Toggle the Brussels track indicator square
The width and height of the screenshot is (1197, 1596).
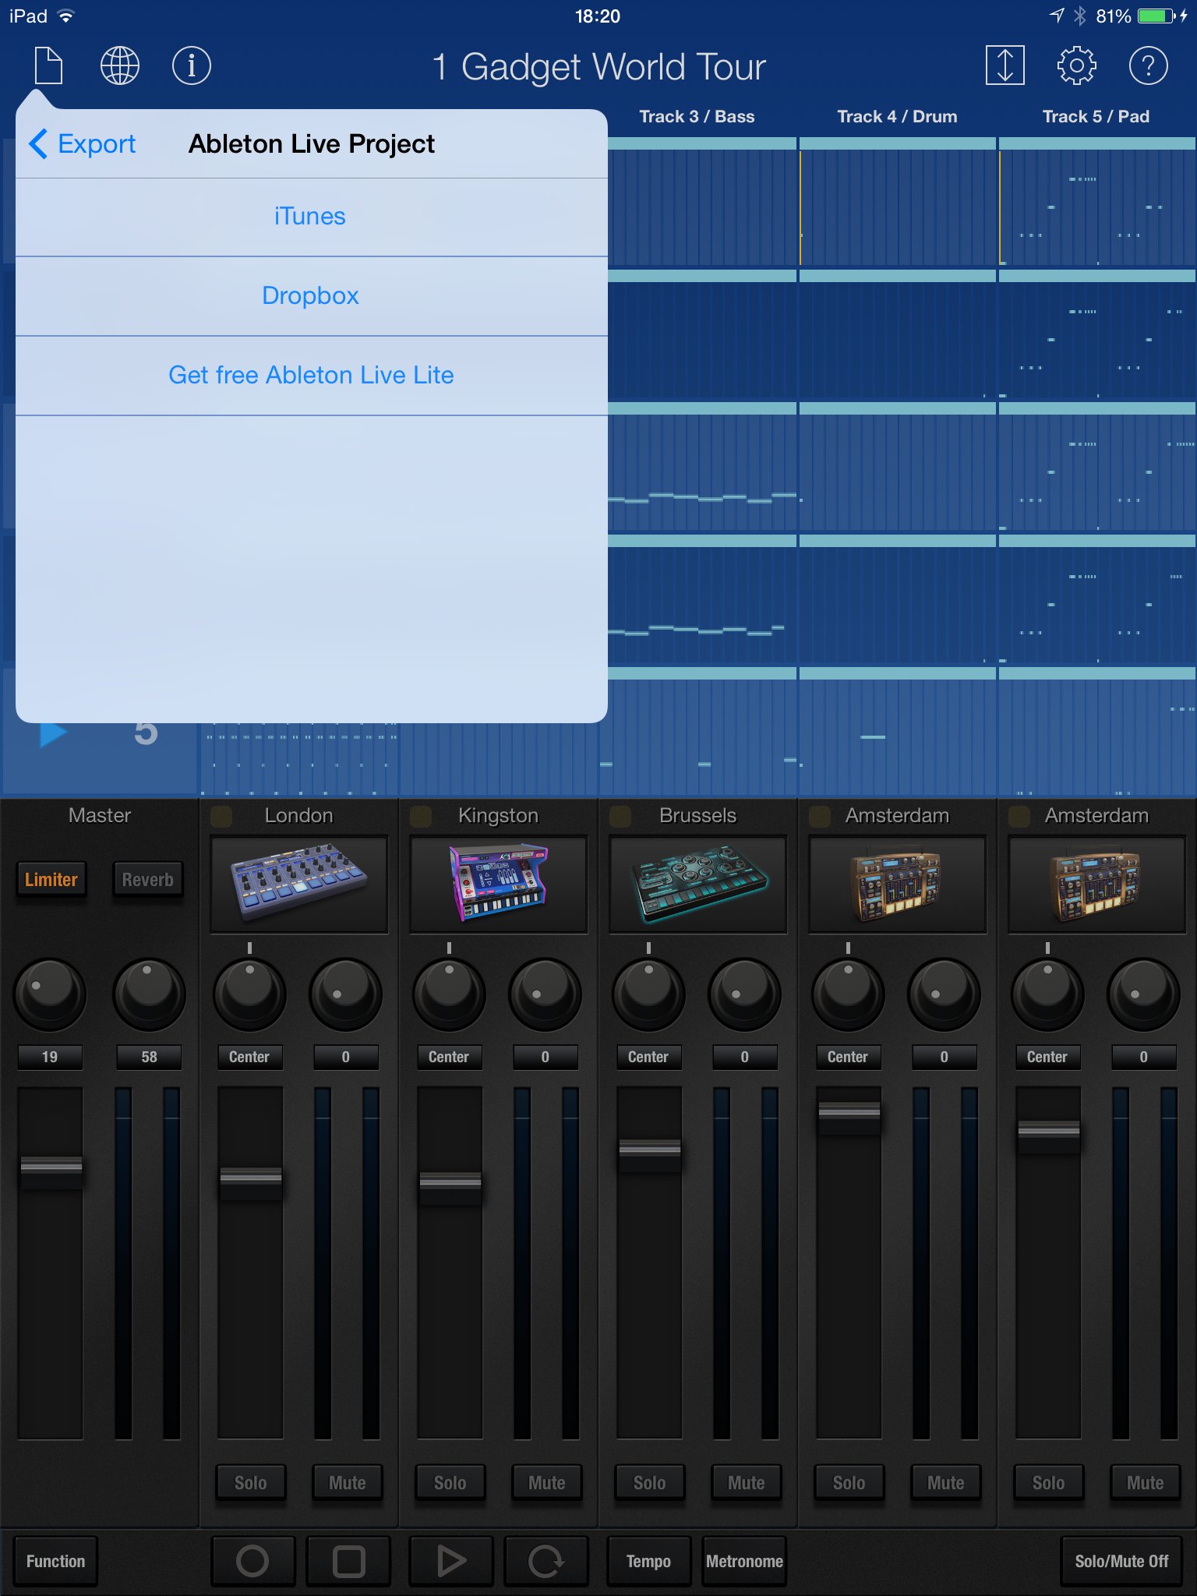[x=620, y=816]
